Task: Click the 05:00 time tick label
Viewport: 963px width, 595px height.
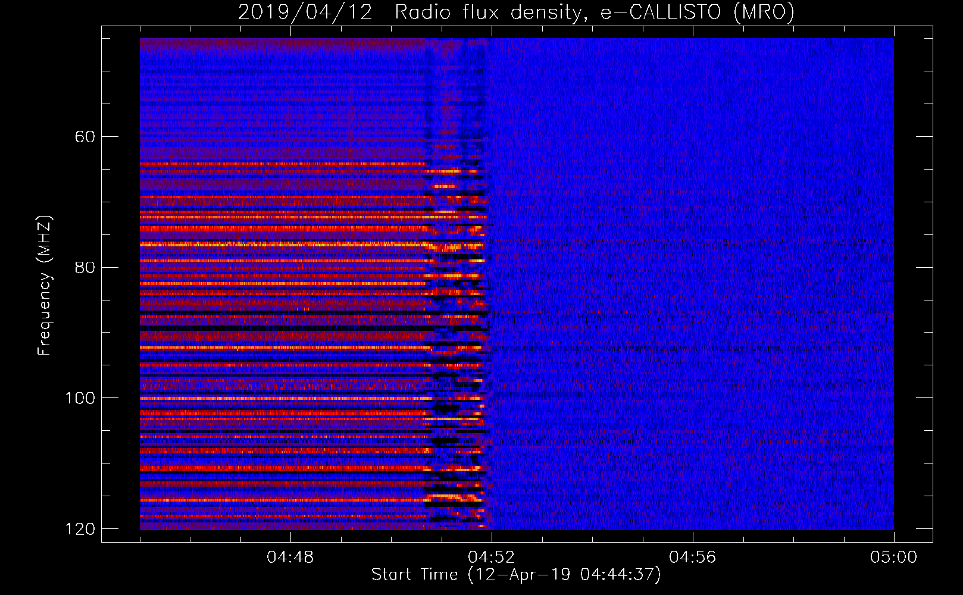Action: pyautogui.click(x=893, y=557)
